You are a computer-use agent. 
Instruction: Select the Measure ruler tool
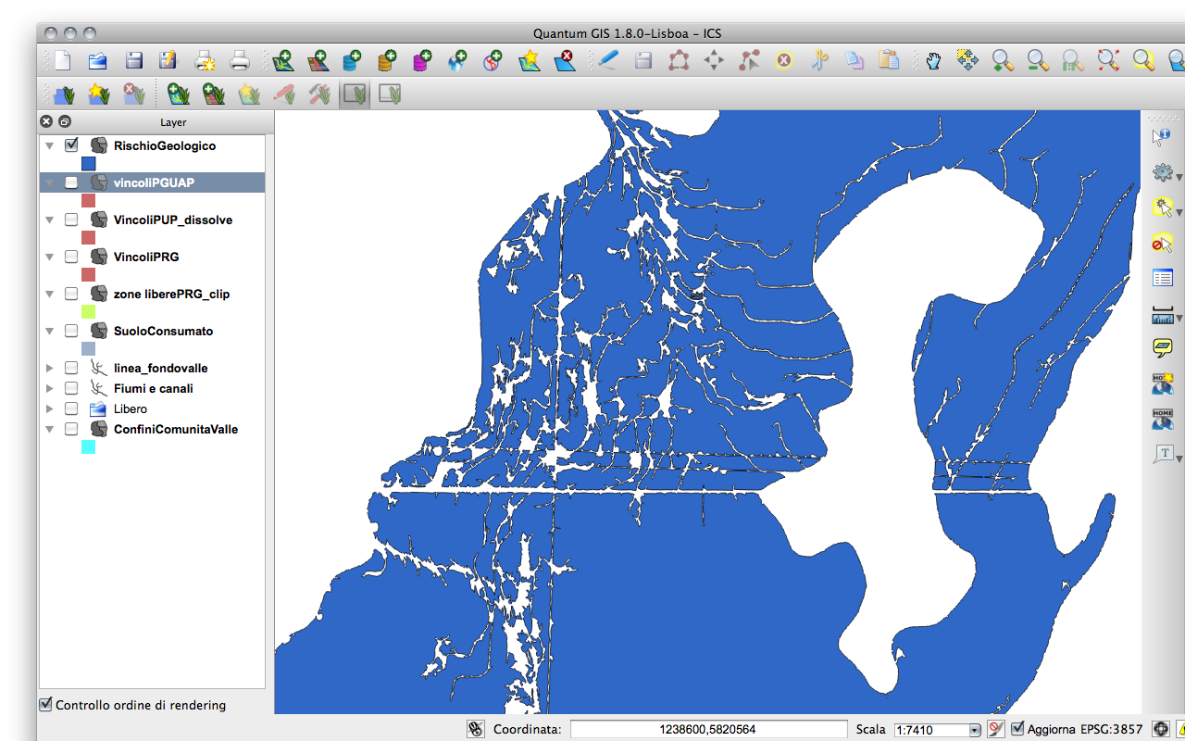[x=1162, y=315]
